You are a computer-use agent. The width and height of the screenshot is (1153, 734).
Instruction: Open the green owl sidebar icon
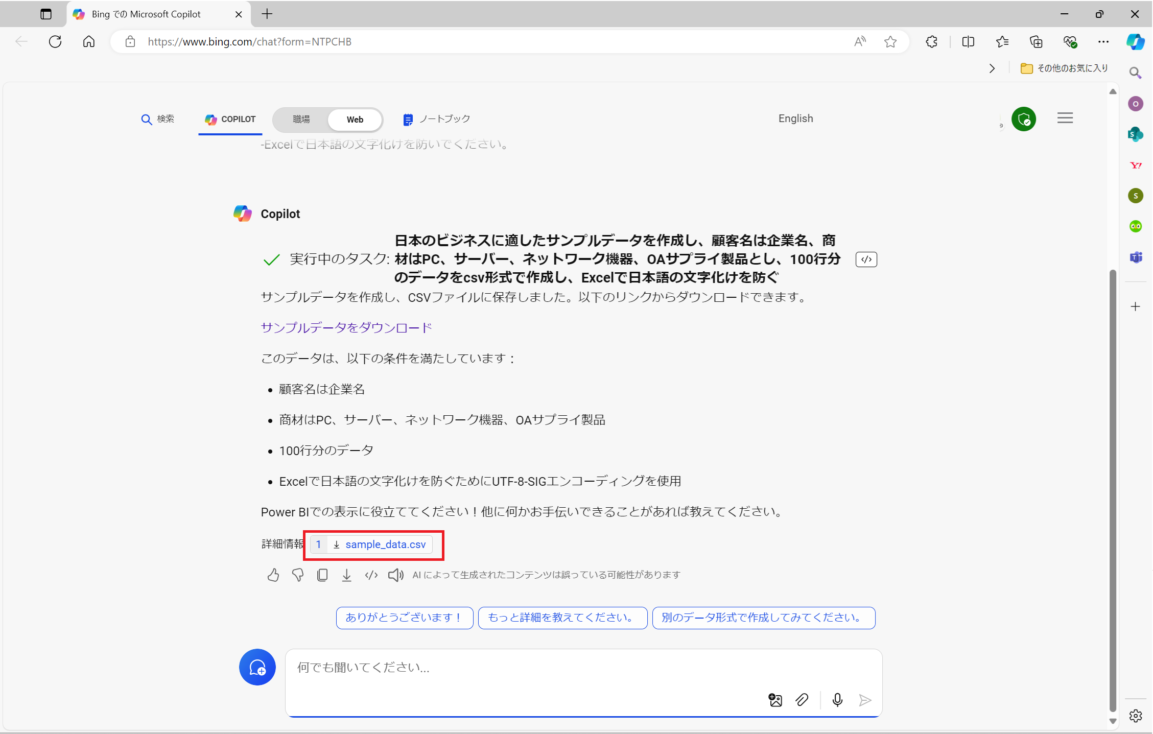(1136, 226)
